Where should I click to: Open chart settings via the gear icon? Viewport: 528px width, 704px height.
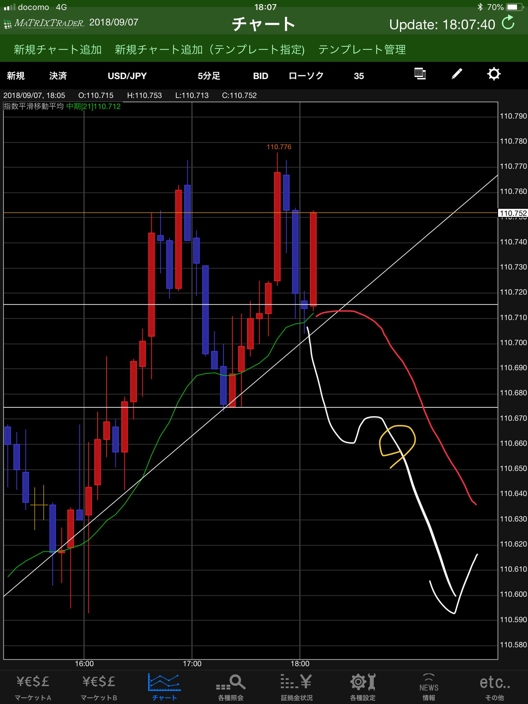494,74
